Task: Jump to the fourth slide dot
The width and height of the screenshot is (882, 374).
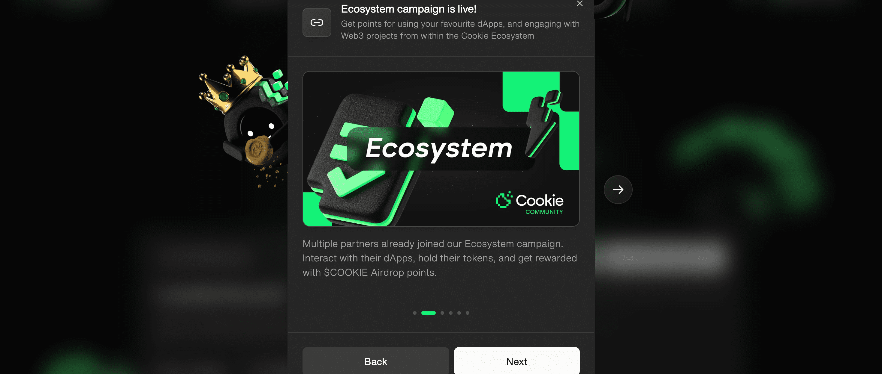Action: (450, 313)
